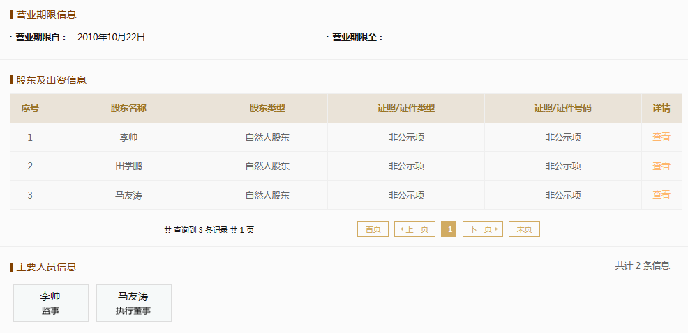688x333 pixels.
Task: Click the 序号 column header
Action: coord(30,109)
